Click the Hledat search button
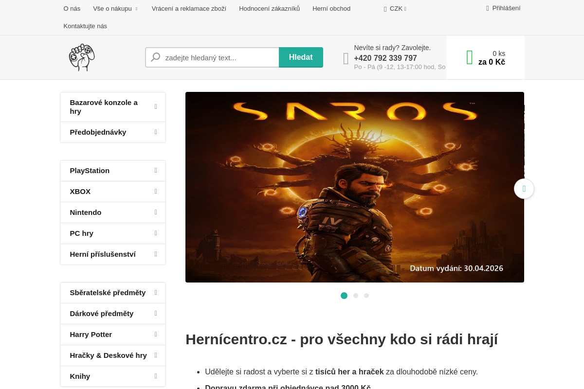Screen dimensions: 584x389 pos(301,57)
